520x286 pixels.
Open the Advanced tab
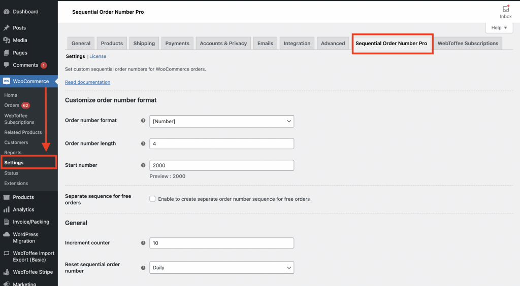(333, 44)
